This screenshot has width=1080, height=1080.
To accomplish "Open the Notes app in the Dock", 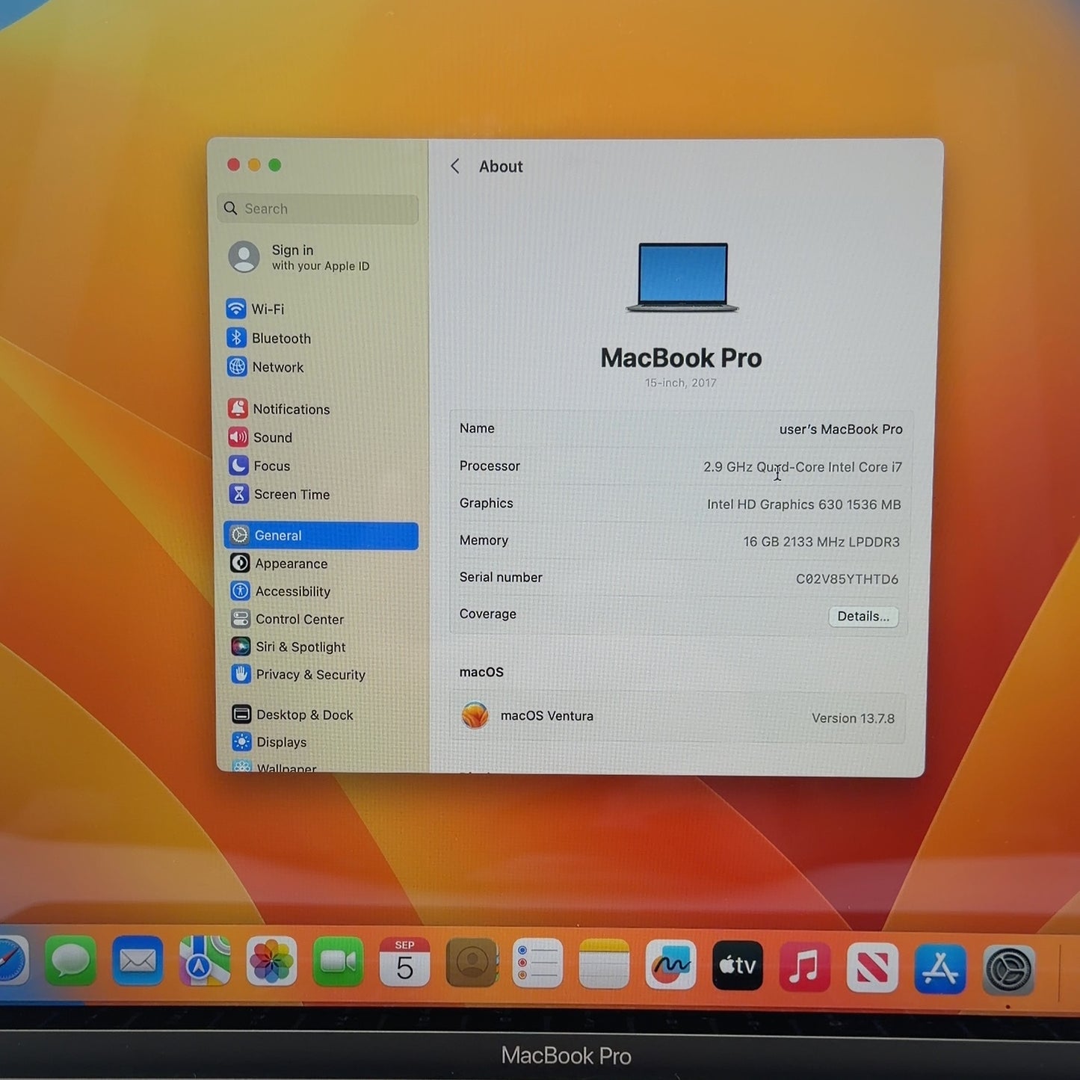I will point(604,965).
